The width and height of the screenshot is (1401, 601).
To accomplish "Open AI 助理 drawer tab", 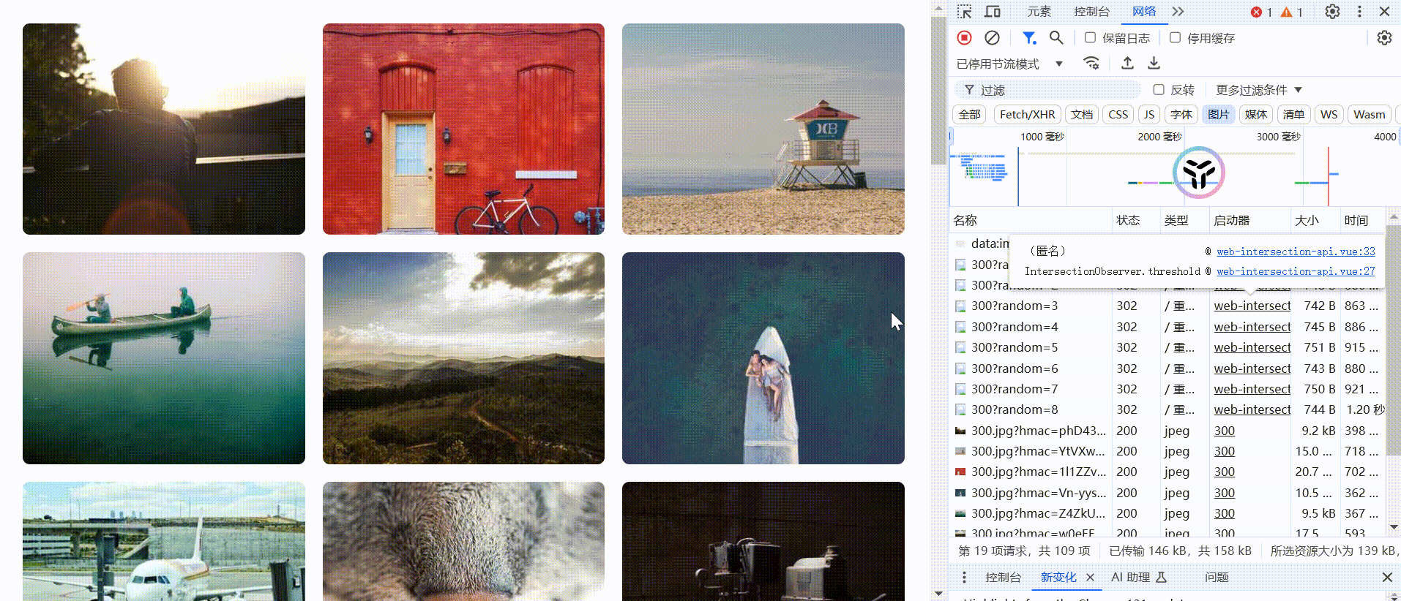I will [1138, 577].
